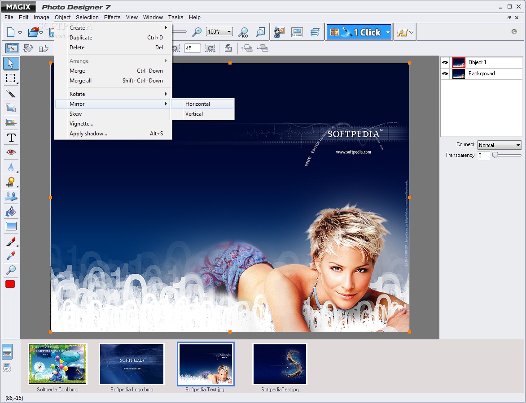Viewport: 526px width, 403px height.
Task: Select the rectangular selection tool
Action: pyautogui.click(x=11, y=78)
